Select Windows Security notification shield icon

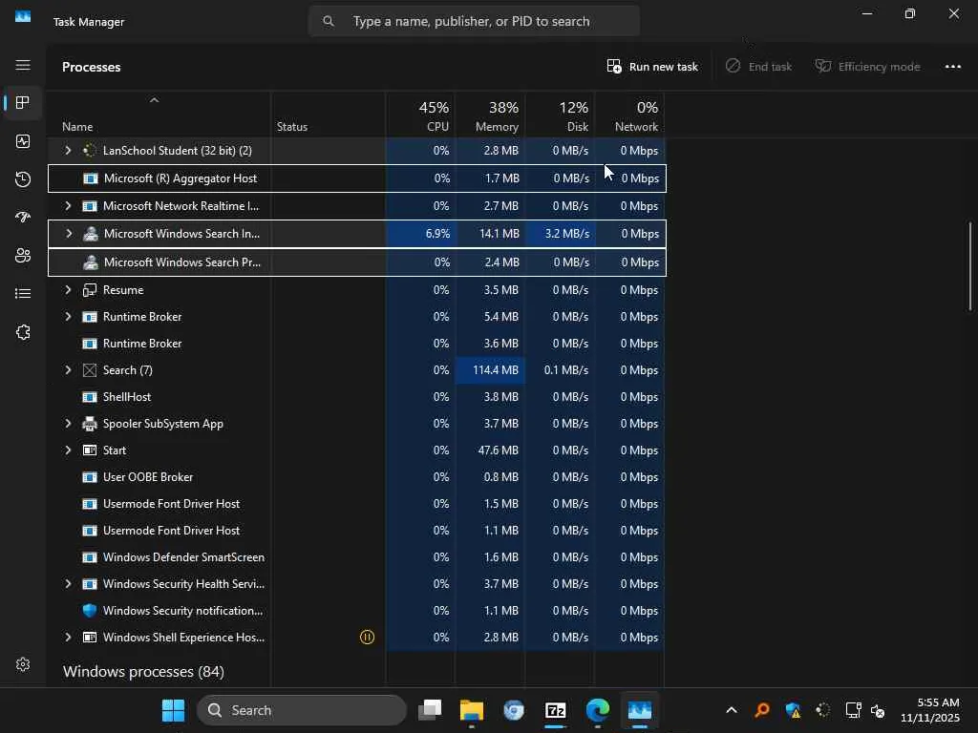(x=90, y=611)
